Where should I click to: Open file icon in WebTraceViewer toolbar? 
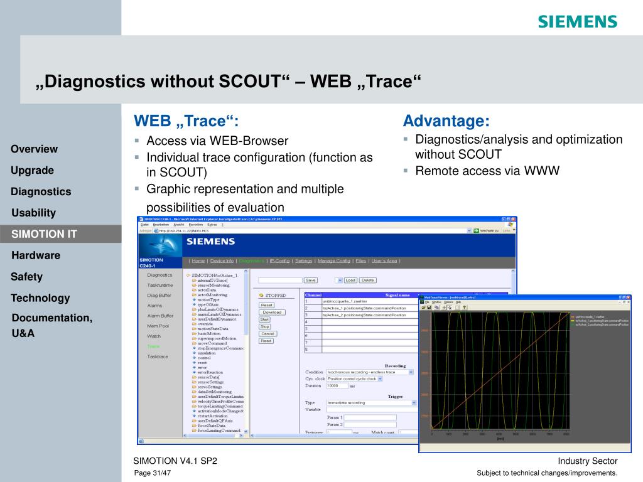424,308
